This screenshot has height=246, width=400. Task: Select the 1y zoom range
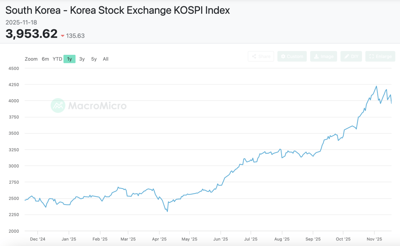coord(69,59)
